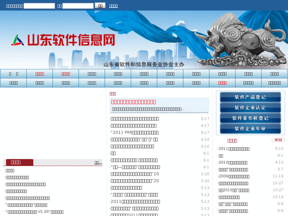Open left list item containing "V1.00"
This screenshot has width=288, height=216.
click(x=34, y=212)
